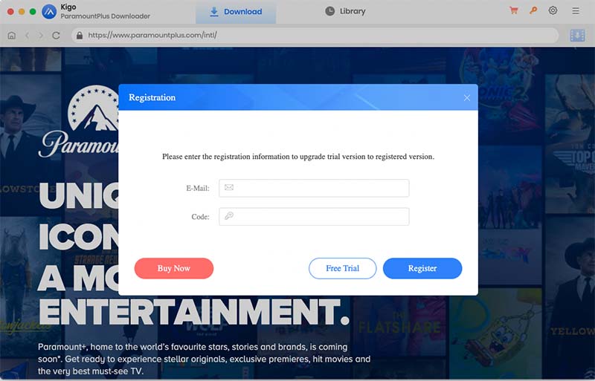Reload the page with refresh icon
Viewport: 595px width, 381px height.
point(56,35)
